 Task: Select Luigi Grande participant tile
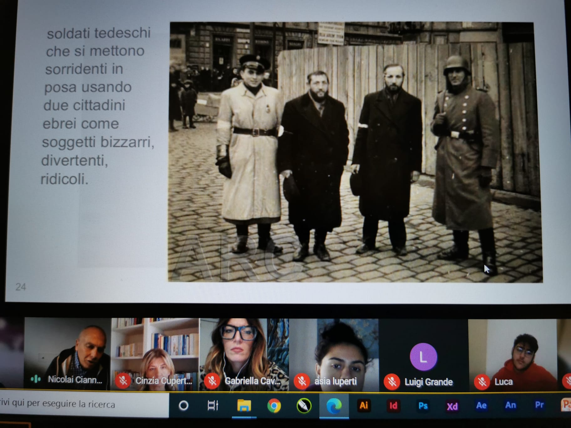pos(423,355)
